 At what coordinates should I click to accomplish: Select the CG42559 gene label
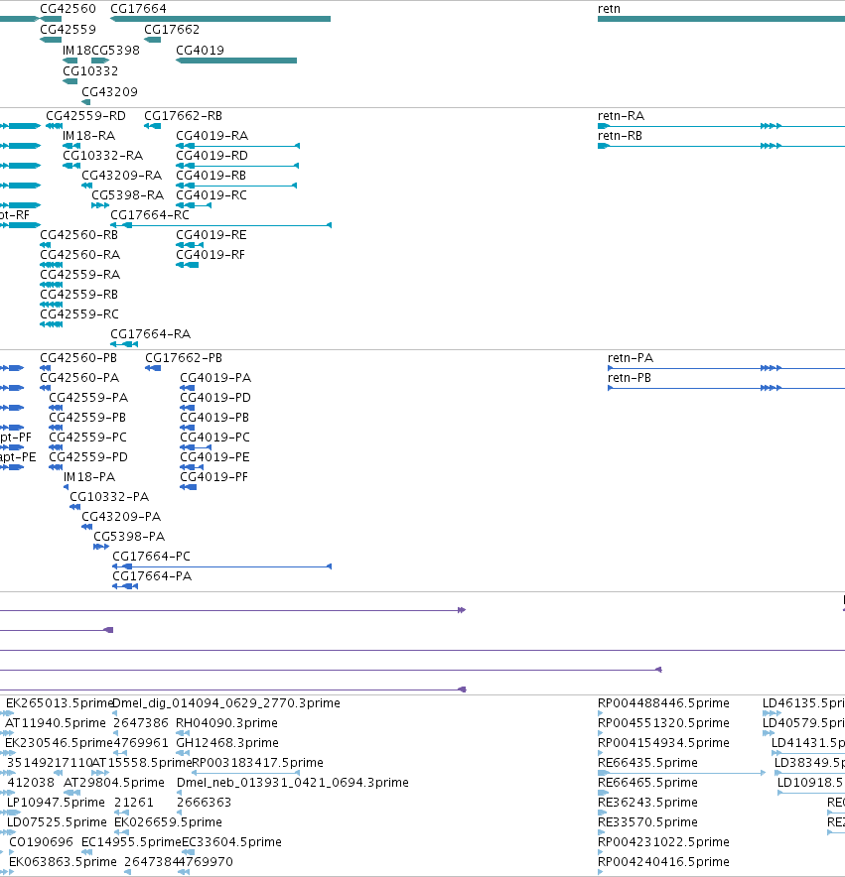[68, 29]
